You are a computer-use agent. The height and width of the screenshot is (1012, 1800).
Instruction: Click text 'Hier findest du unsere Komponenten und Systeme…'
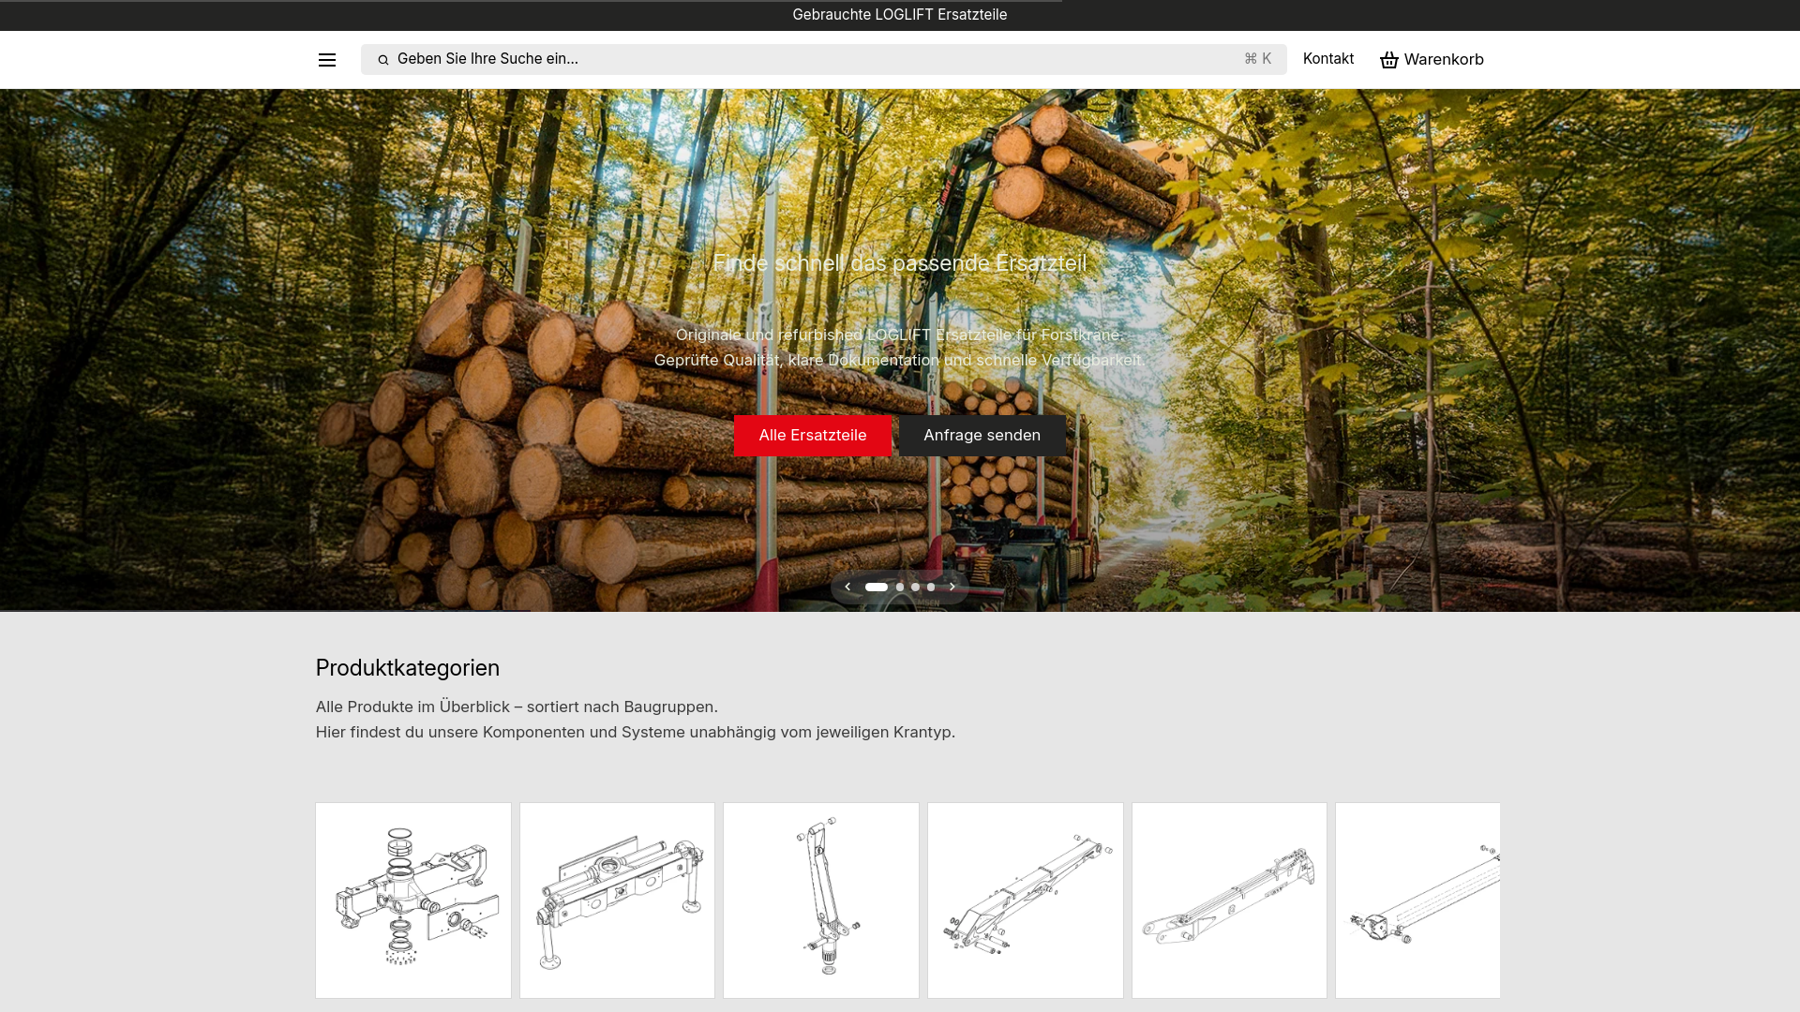[x=636, y=733]
